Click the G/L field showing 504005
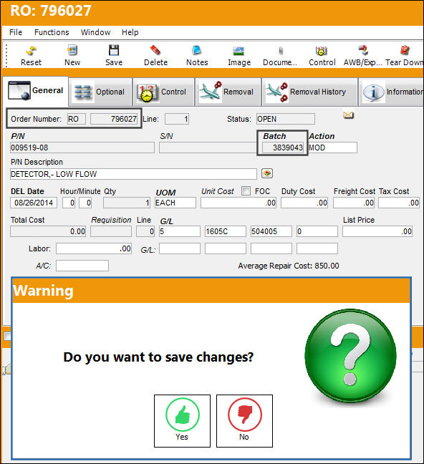Viewport: 424px width, 464px height. (x=271, y=231)
